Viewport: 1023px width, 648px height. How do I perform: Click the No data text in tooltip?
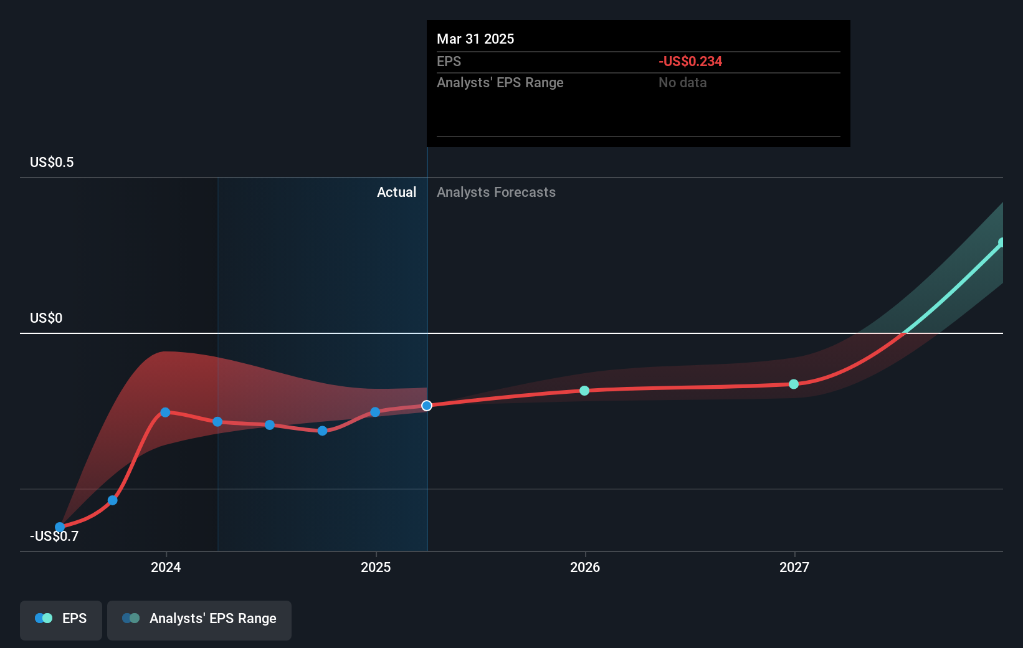pyautogui.click(x=683, y=82)
